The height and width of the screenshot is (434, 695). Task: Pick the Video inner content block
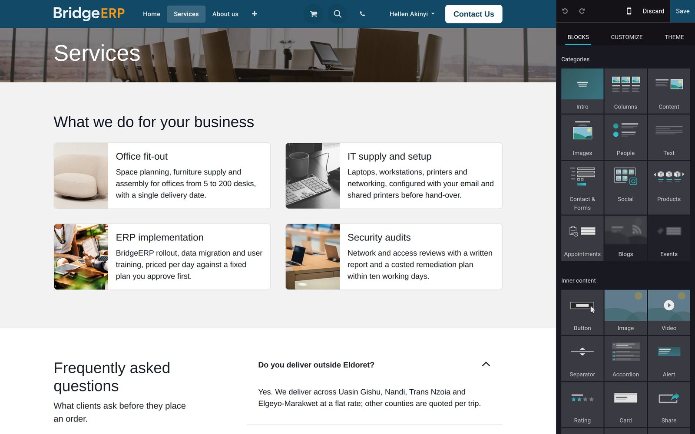(669, 312)
